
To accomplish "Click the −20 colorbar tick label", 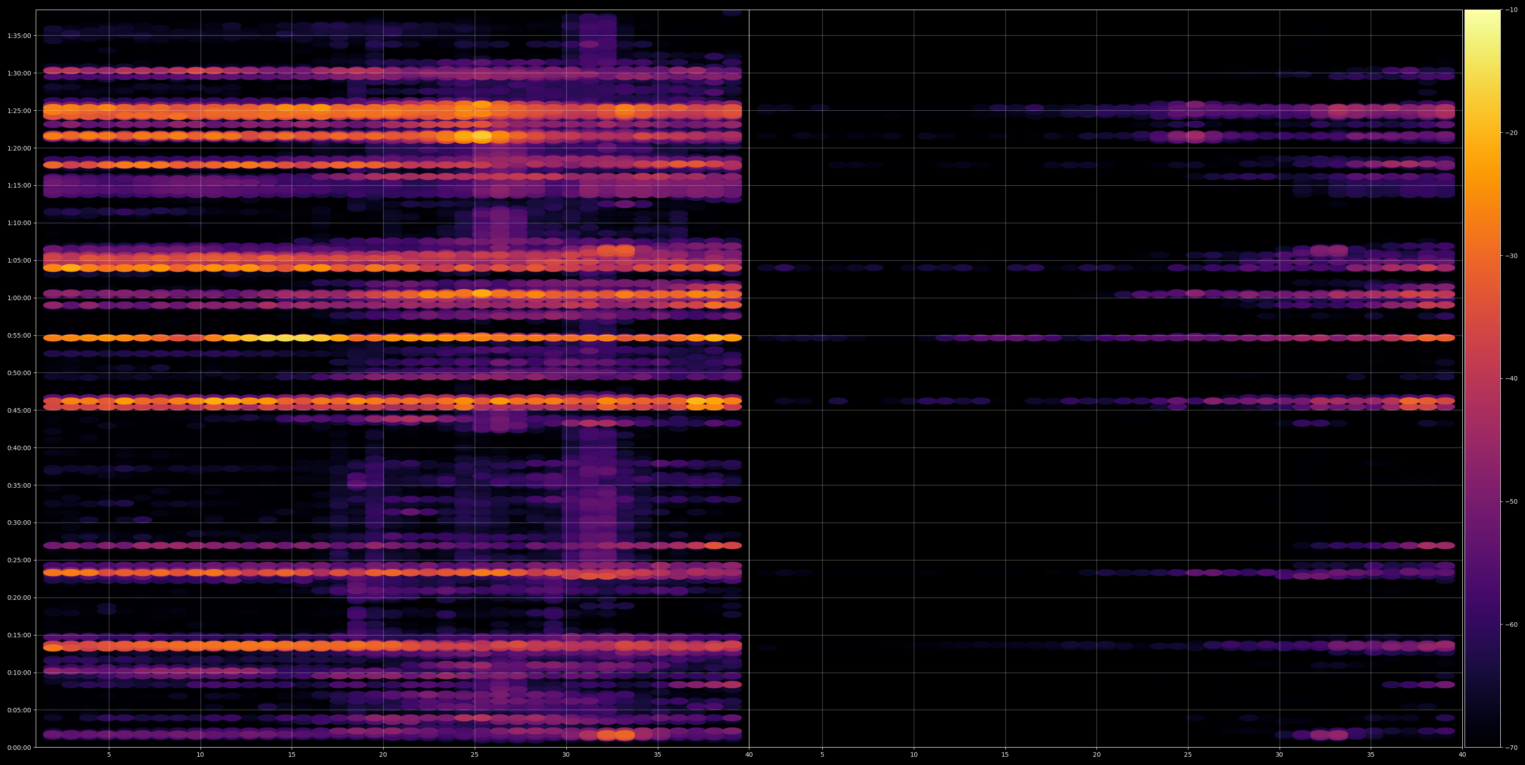I will tap(1511, 133).
